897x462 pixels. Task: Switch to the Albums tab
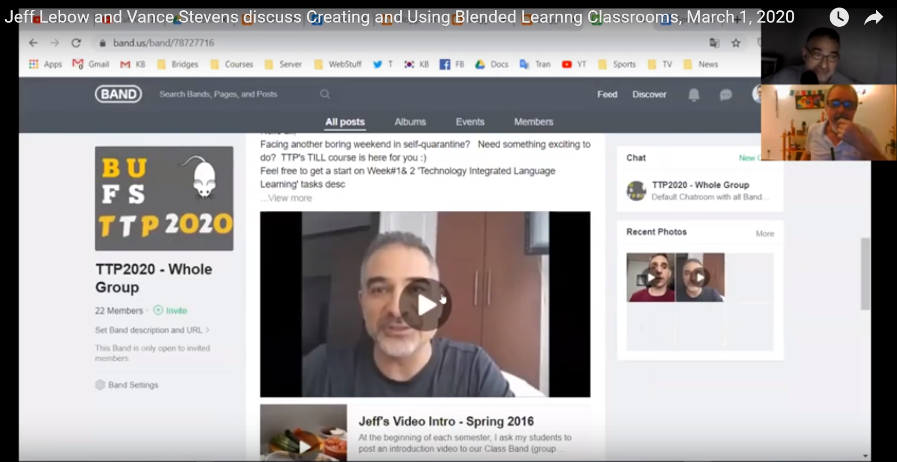pyautogui.click(x=410, y=122)
